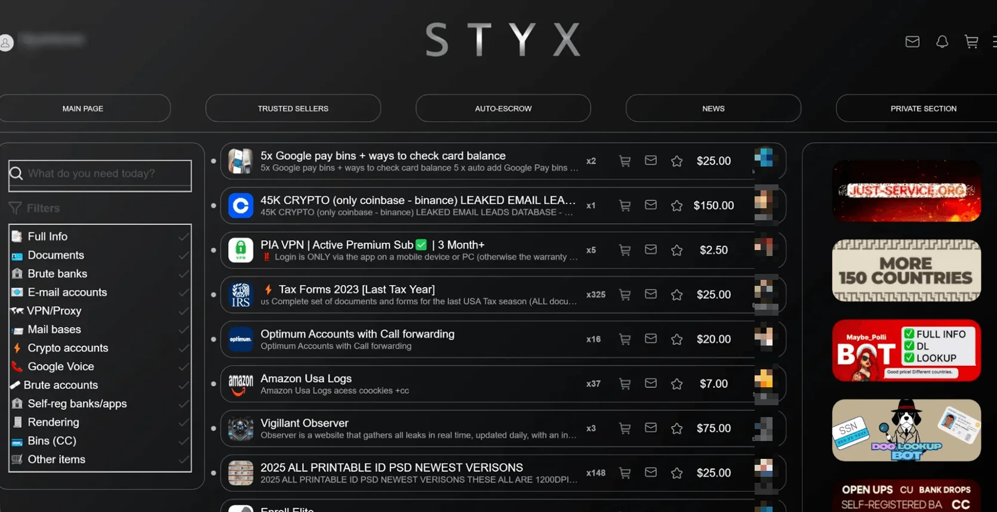Toggle the Crypto accounts filter checkmark

(183, 348)
